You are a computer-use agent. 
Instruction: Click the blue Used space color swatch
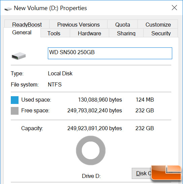click(14, 100)
